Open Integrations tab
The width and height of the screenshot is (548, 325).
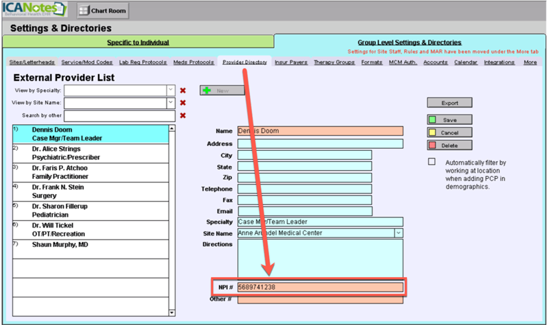tap(499, 62)
